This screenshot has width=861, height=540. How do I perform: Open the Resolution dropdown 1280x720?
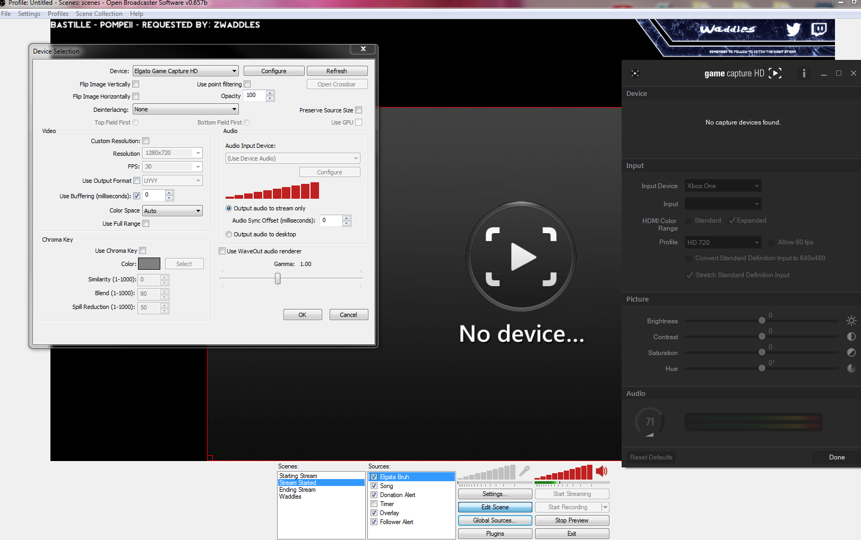[x=173, y=153]
